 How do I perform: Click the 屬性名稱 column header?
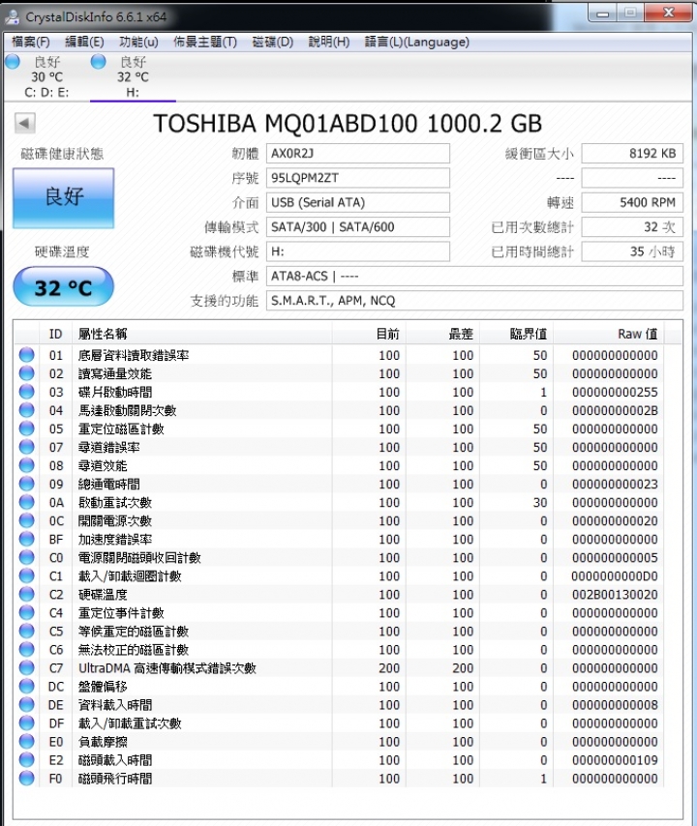(x=201, y=334)
